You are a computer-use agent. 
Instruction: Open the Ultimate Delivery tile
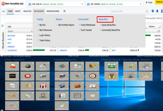click(x=92, y=66)
